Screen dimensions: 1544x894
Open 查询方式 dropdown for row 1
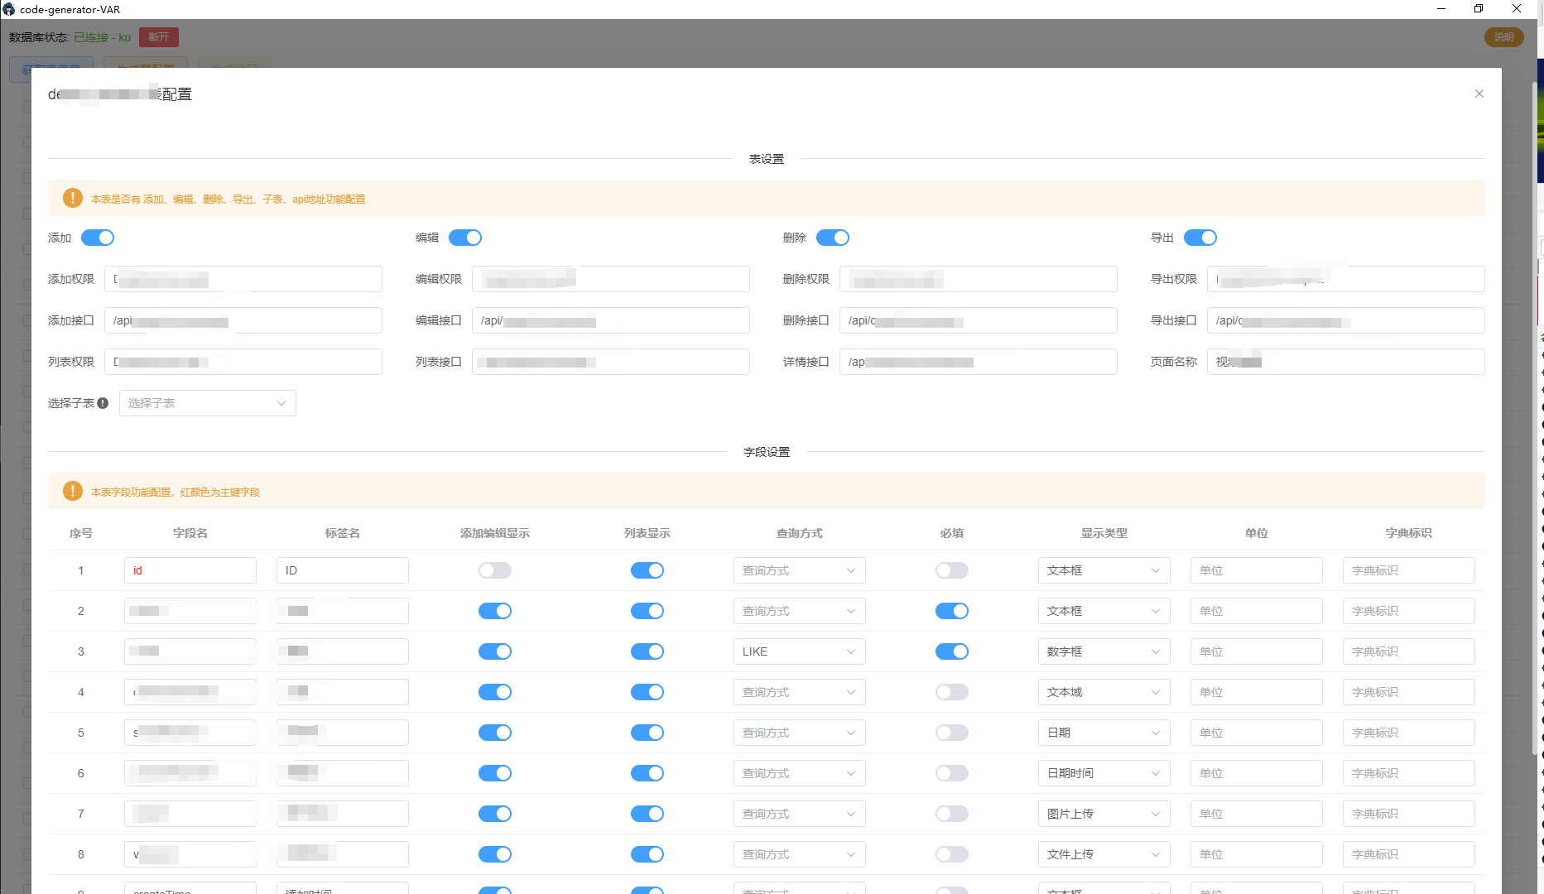pyautogui.click(x=800, y=570)
